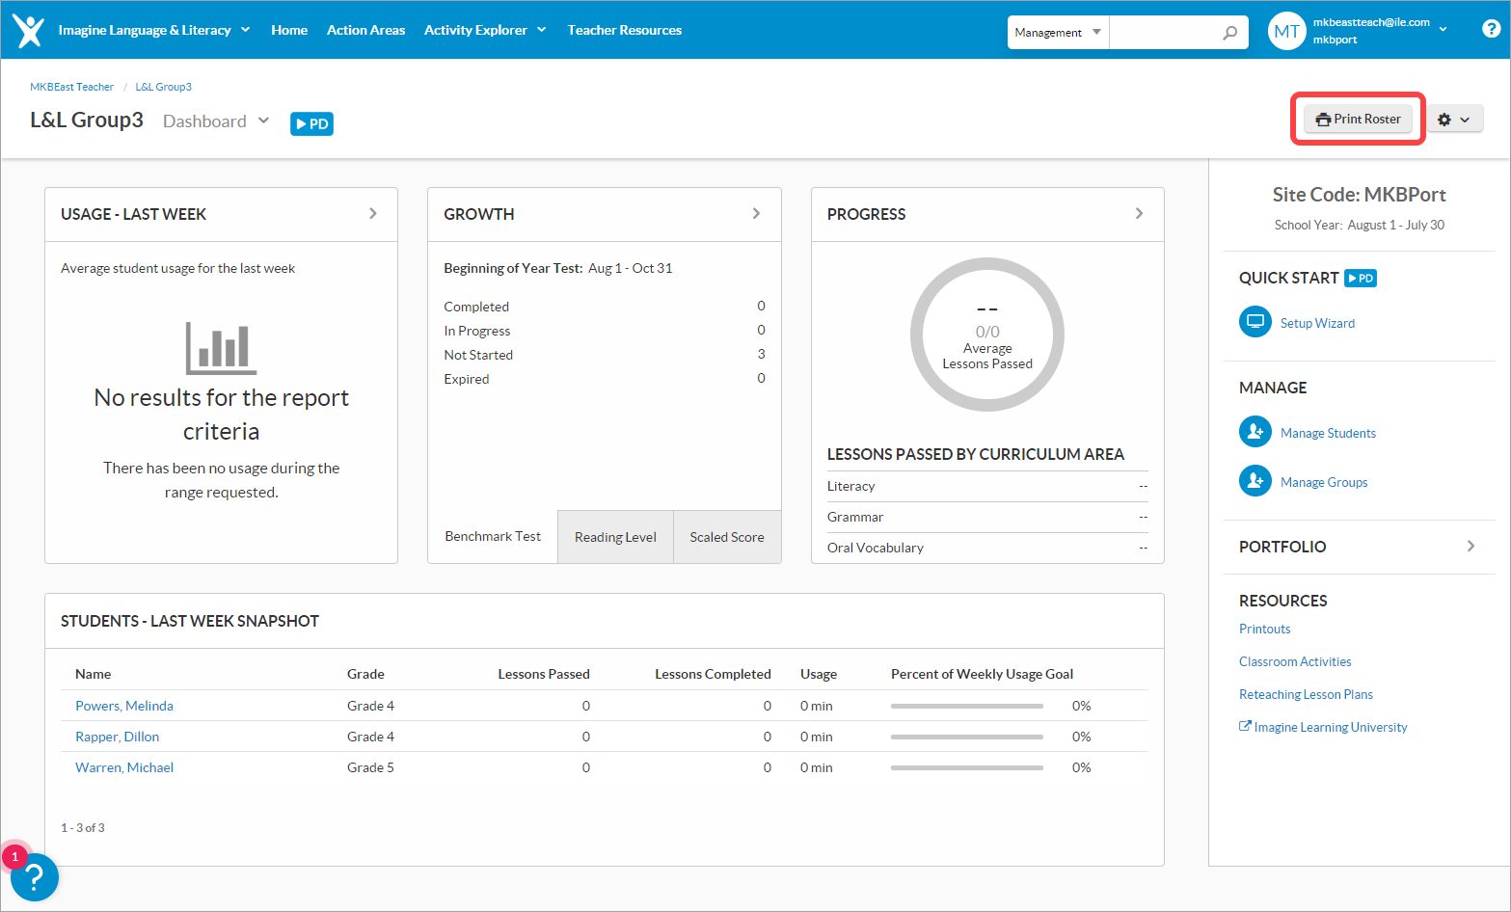Open help via top-right question mark
The image size is (1511, 912).
[1491, 29]
